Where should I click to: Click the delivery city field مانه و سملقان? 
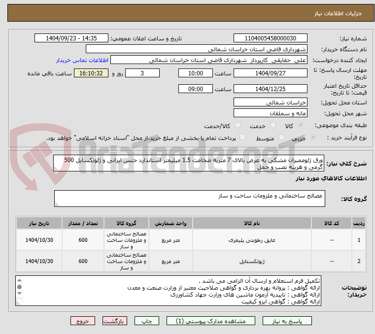[x=270, y=113]
